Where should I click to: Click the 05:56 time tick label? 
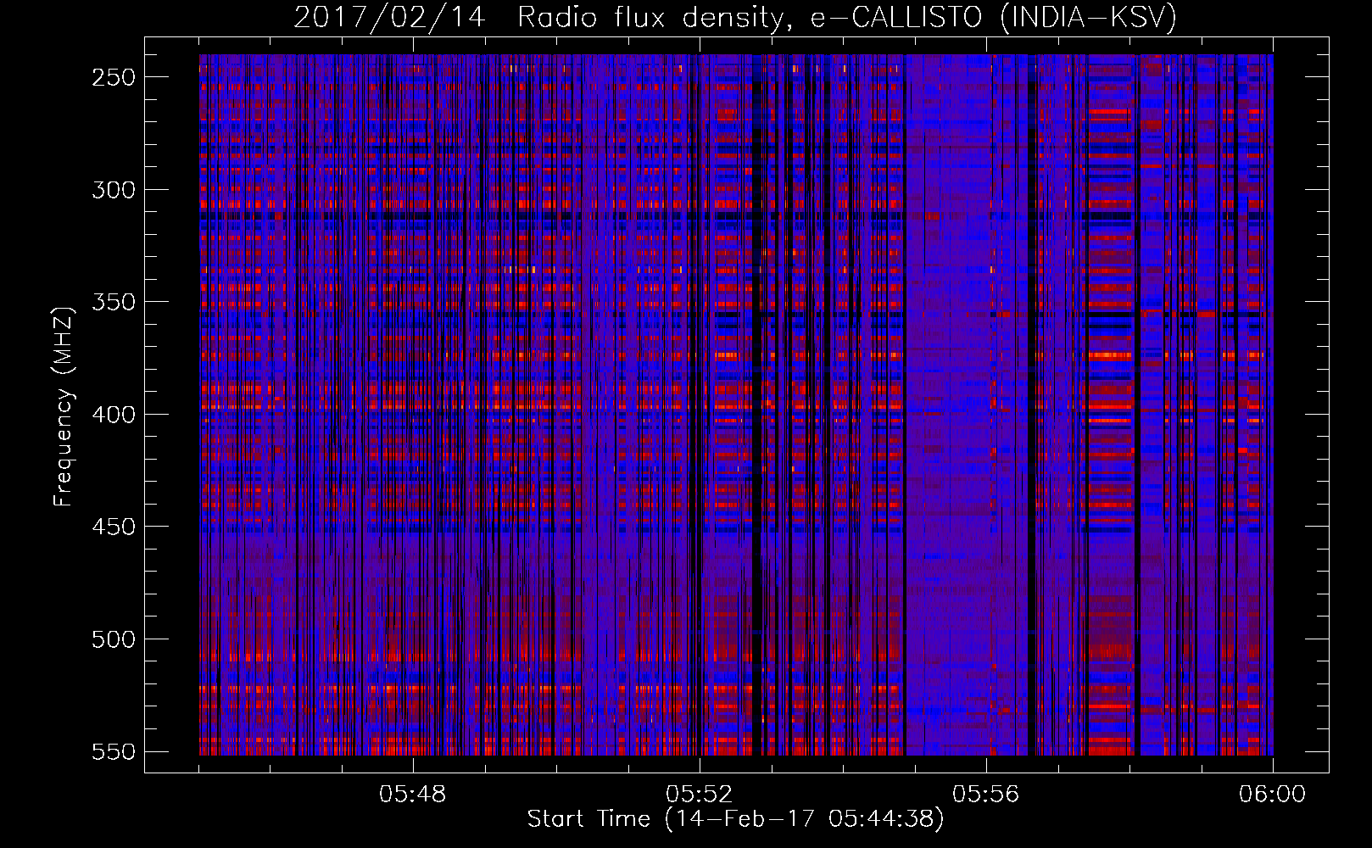point(986,795)
